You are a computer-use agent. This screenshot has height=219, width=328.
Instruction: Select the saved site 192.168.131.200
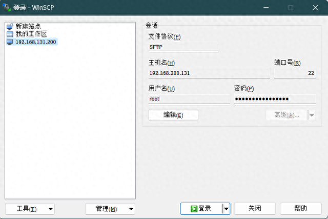[36, 42]
